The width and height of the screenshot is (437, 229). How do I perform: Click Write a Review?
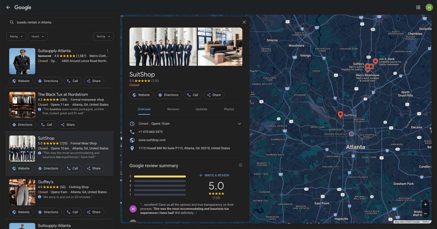tap(214, 175)
